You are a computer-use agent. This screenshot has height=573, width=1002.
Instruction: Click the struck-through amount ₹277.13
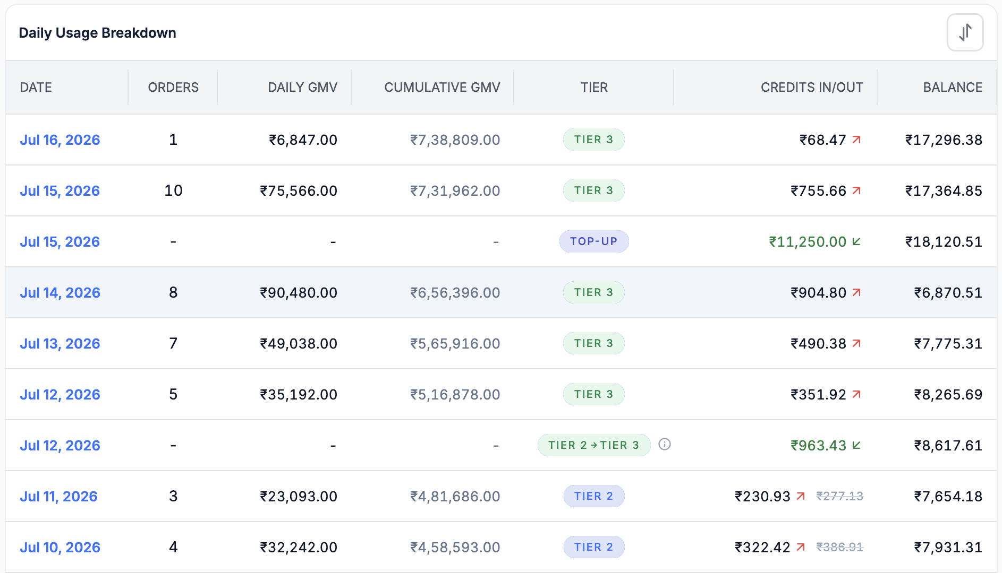coord(840,497)
